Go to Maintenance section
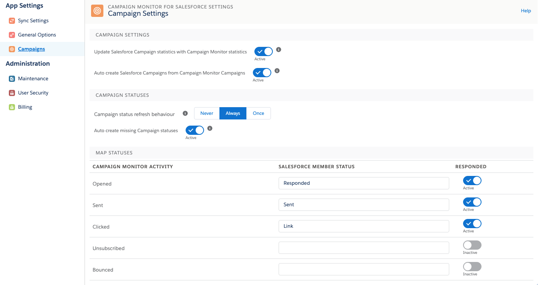This screenshot has width=538, height=285. point(33,79)
